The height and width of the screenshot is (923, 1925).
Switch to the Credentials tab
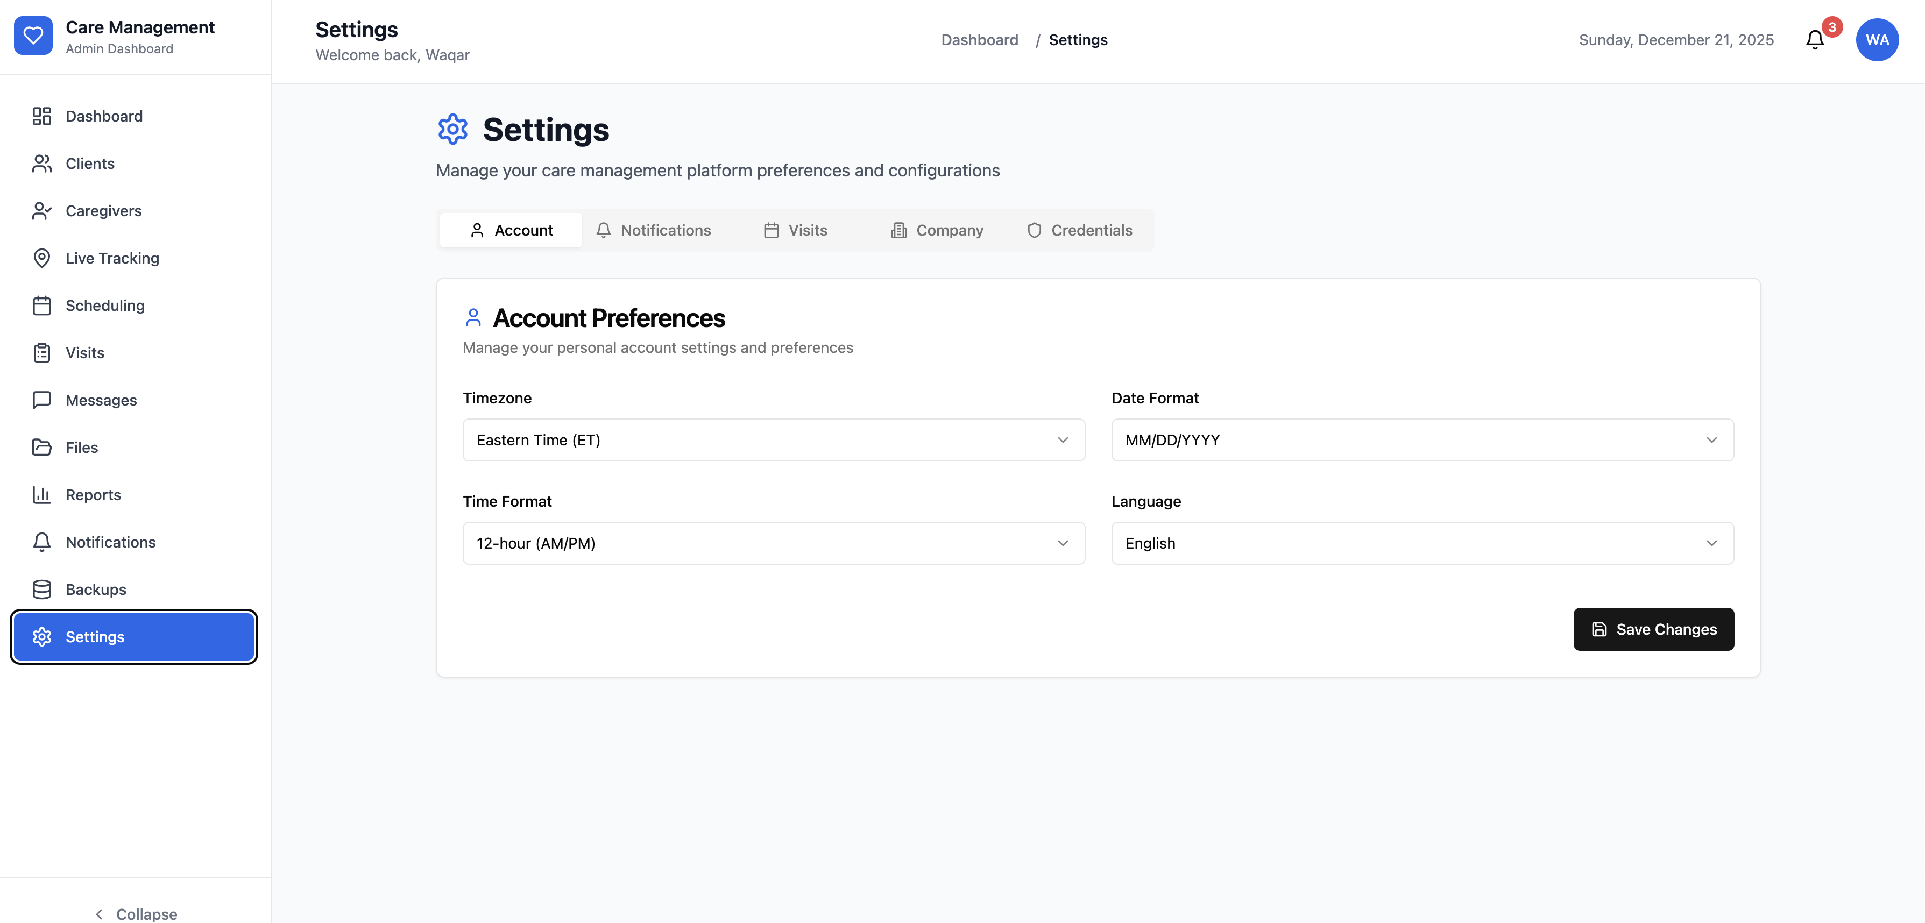pos(1079,230)
